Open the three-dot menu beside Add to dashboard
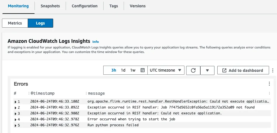The height and width of the screenshot is (133, 277). [273, 70]
